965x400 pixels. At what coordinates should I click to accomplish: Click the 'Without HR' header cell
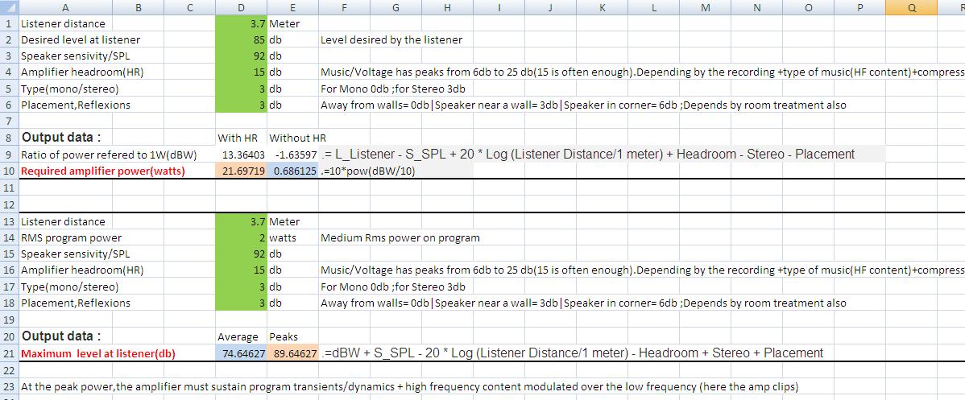coord(298,138)
